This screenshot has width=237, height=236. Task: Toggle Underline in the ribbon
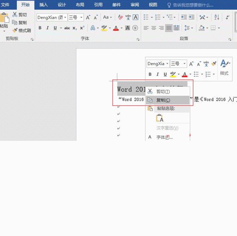coord(55,28)
